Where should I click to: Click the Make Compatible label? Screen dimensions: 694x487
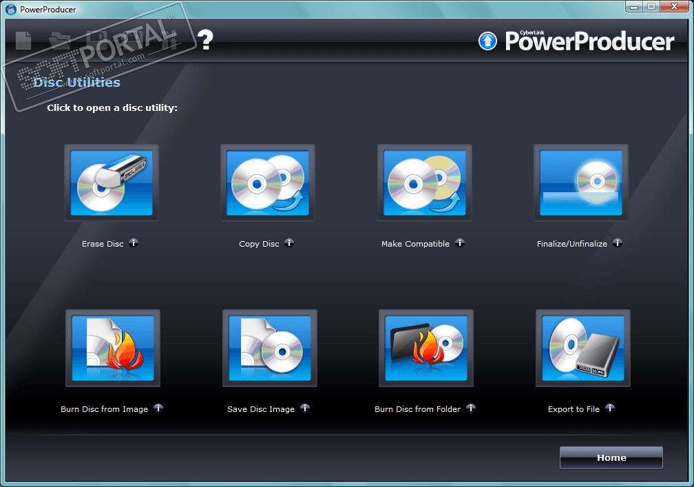(415, 244)
